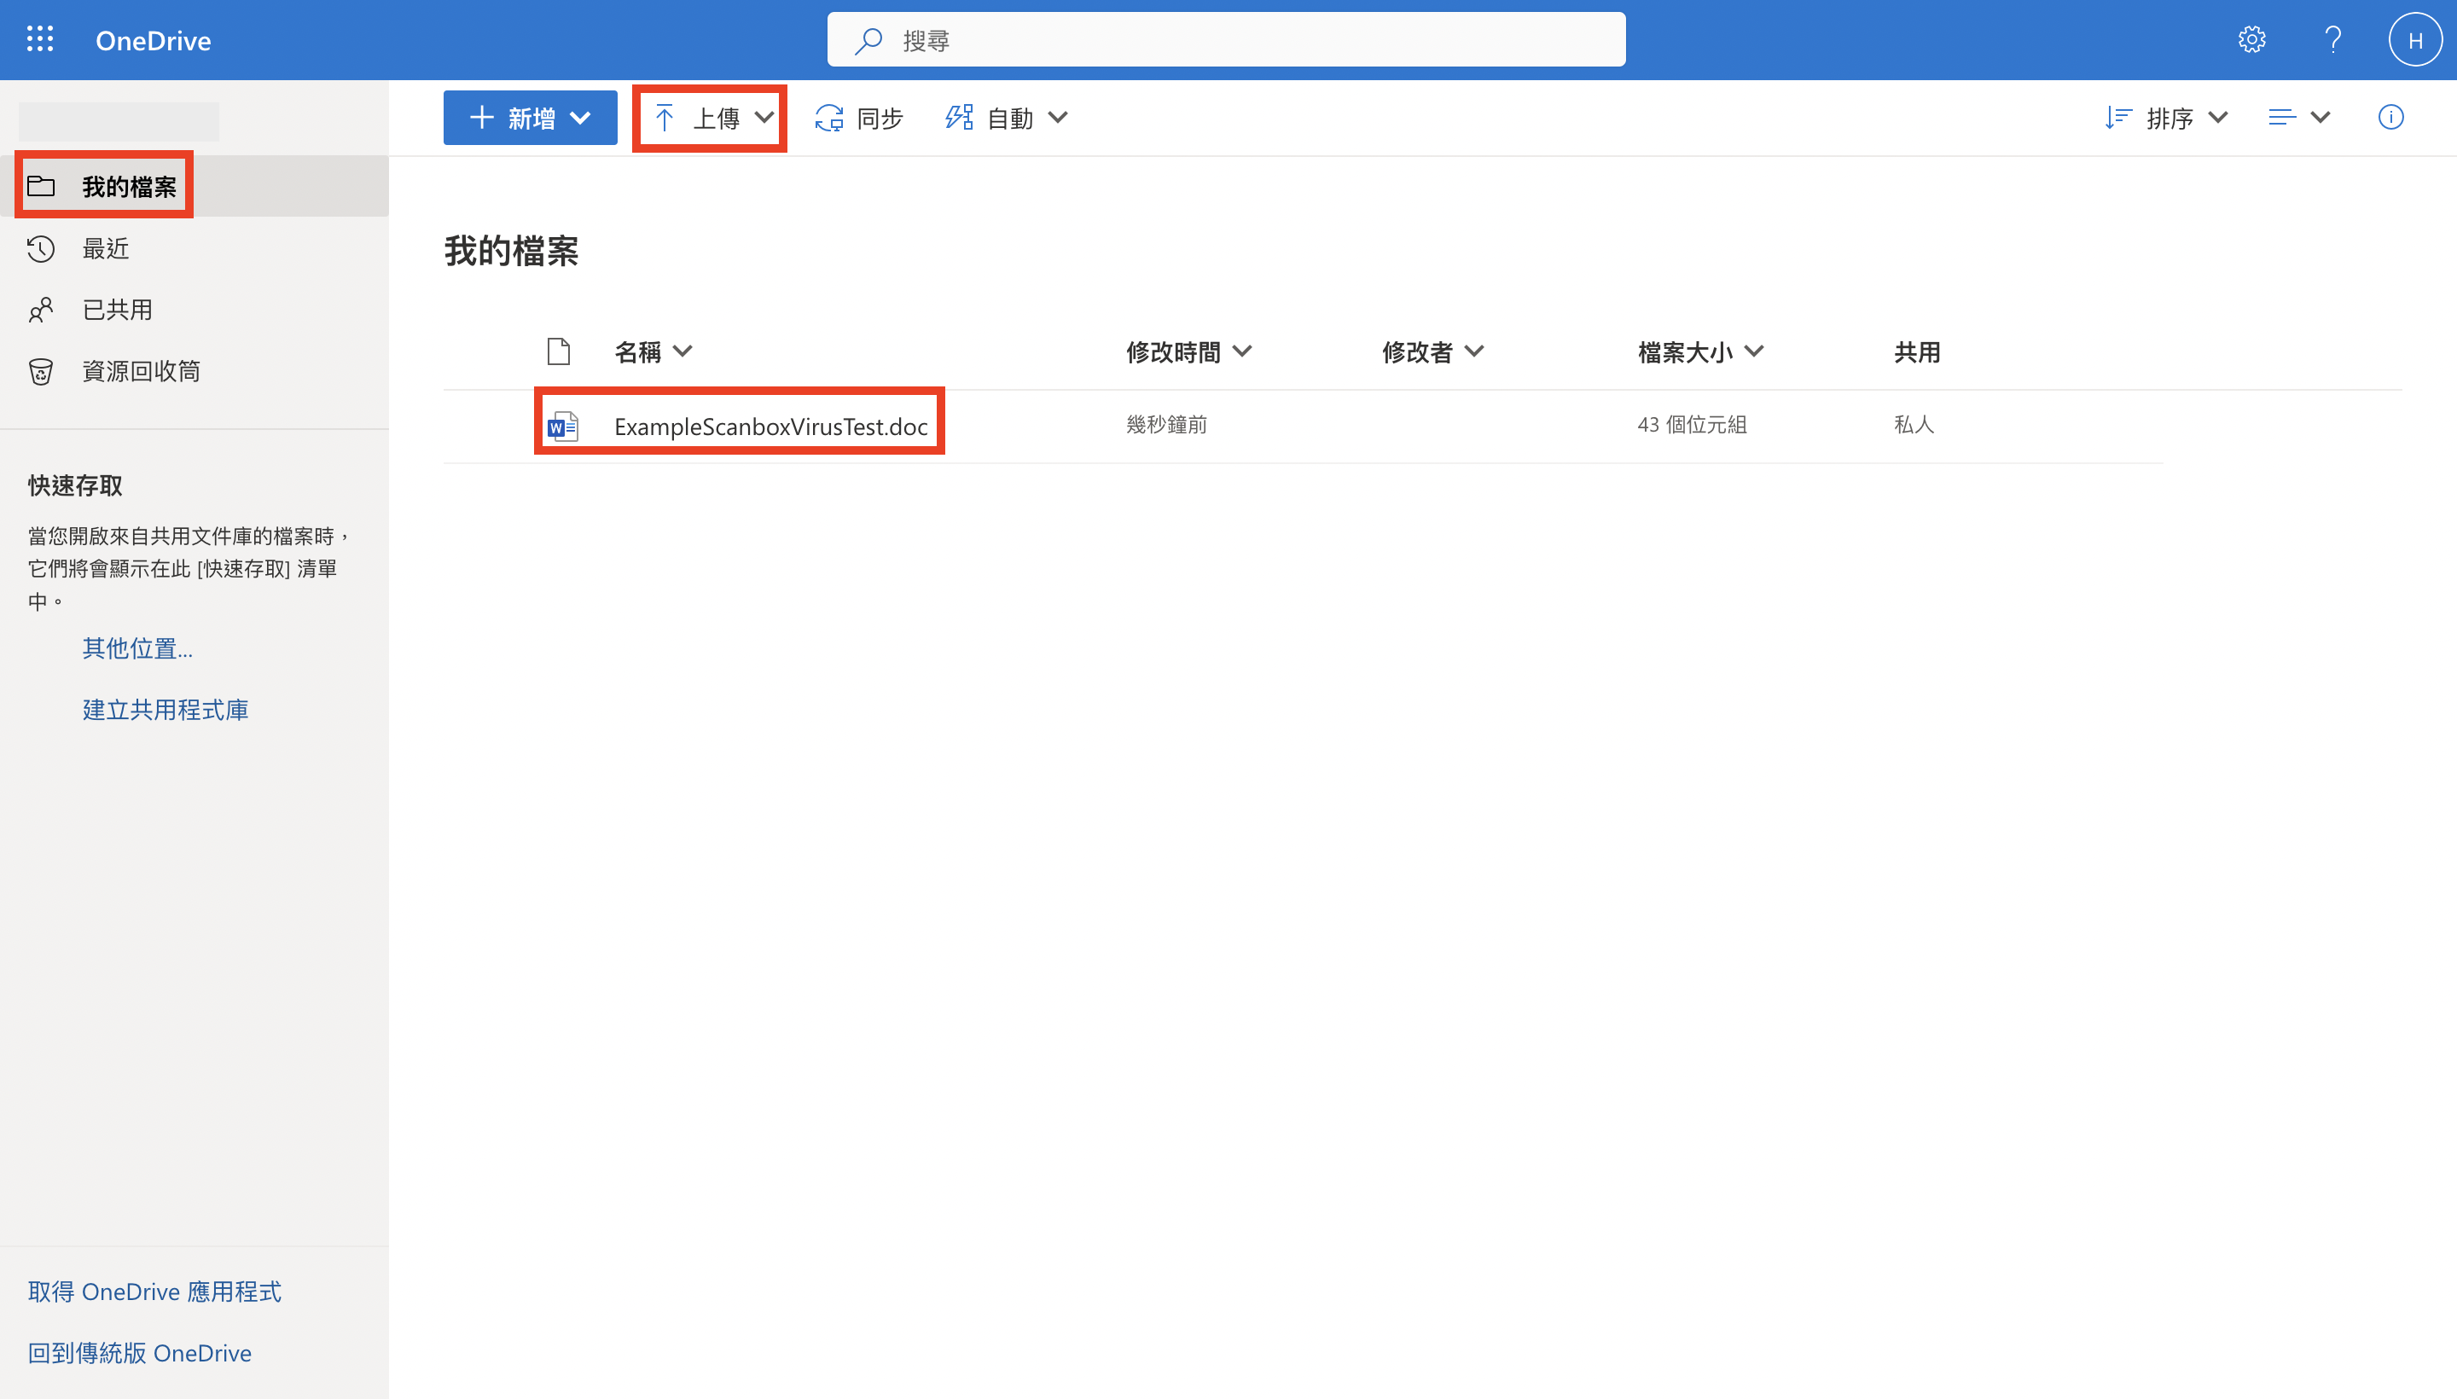Click the OneDrive brand title
The image size is (2457, 1399).
(153, 40)
